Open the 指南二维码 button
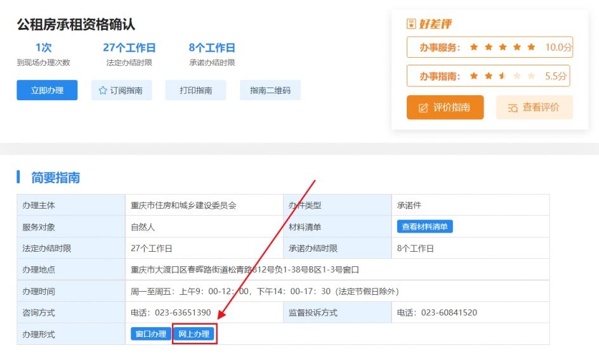Viewport: 599px width, 357px height. (270, 90)
